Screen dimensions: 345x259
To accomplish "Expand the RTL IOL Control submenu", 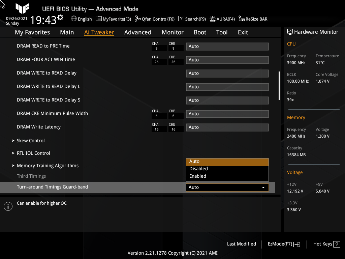I will pos(33,153).
